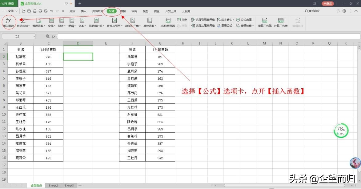Expand the 错误检查 dropdown arrow
The image size is (361, 189).
point(253,26)
